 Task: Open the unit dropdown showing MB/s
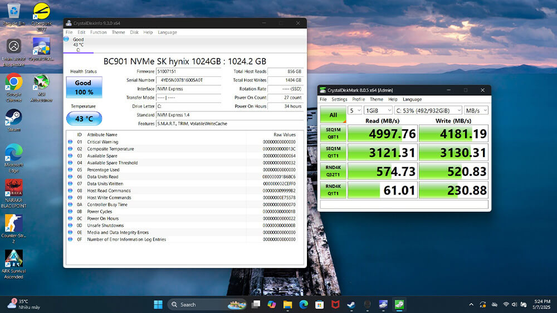pyautogui.click(x=476, y=110)
